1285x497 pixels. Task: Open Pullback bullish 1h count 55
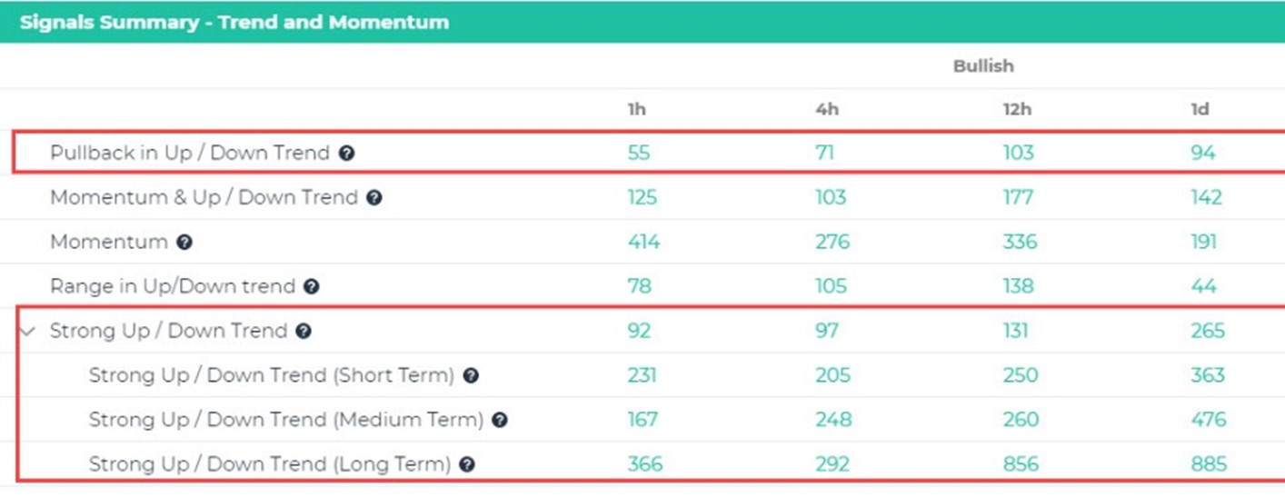click(x=639, y=153)
